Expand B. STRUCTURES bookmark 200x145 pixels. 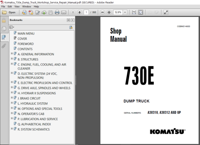click(12, 59)
